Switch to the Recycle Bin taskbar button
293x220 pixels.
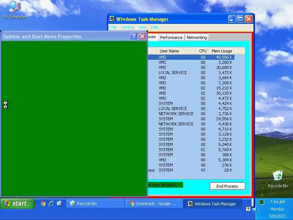click(95, 203)
